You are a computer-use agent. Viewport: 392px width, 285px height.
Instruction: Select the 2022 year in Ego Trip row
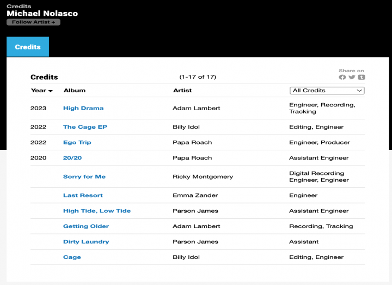[x=38, y=142]
